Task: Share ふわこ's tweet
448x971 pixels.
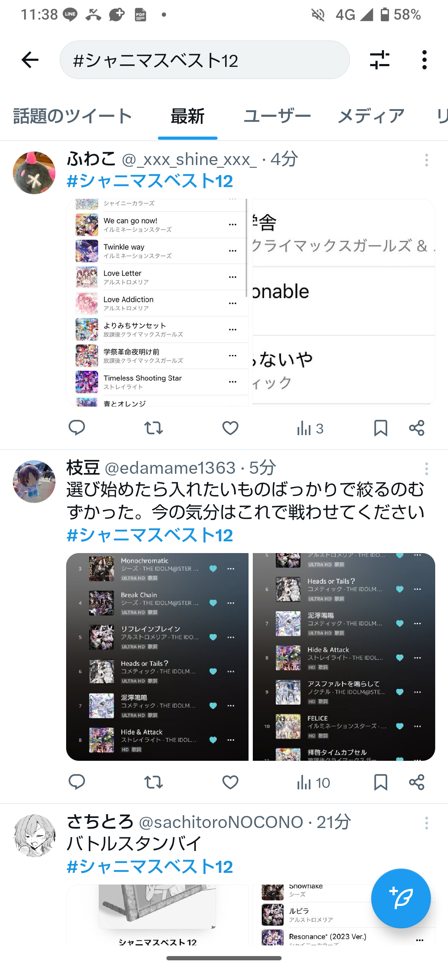Action: (417, 428)
